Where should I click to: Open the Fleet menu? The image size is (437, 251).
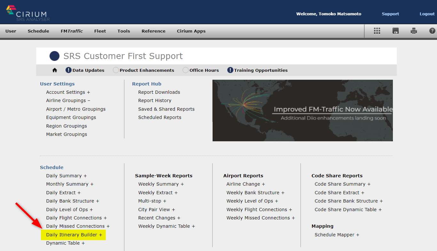[x=100, y=31]
